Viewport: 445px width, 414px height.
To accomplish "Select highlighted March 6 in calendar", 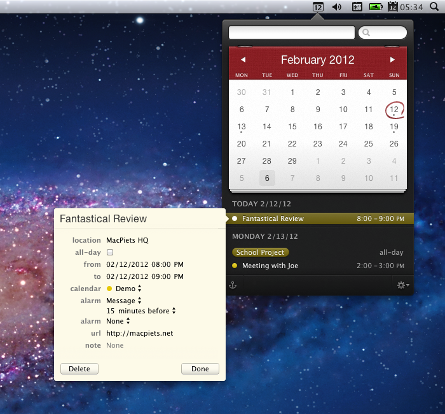I will 267,178.
